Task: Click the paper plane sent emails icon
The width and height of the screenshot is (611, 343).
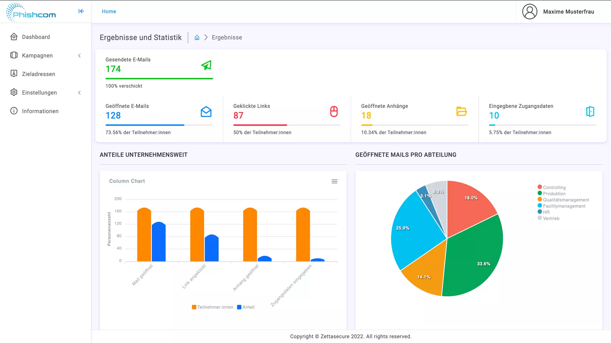Action: [x=206, y=65]
